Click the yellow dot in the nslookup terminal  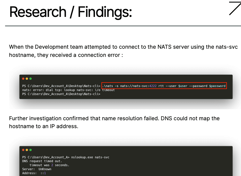pos(27,150)
